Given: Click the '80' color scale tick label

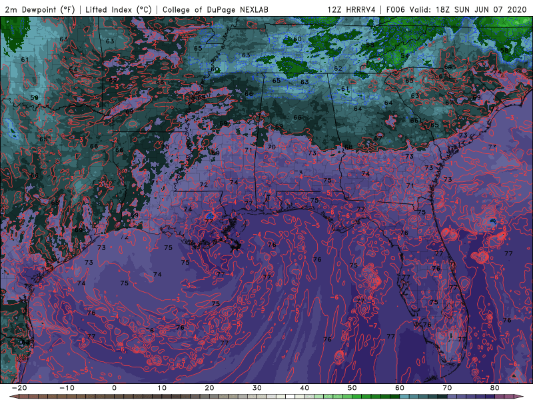Looking at the screenshot, I should tap(495, 388).
